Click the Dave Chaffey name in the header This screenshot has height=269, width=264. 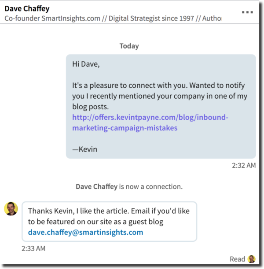(x=27, y=8)
